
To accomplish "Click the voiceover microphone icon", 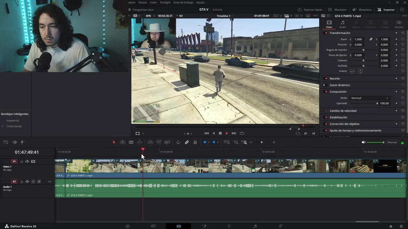I will point(22,142).
